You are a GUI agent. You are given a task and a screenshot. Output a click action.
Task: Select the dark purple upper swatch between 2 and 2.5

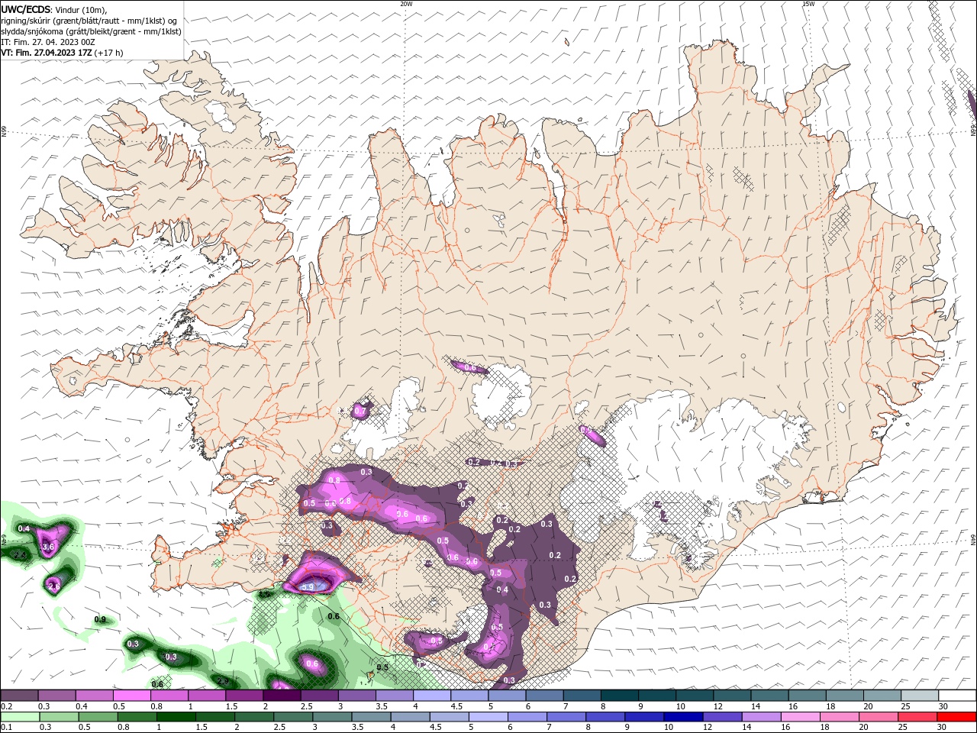[x=282, y=696]
